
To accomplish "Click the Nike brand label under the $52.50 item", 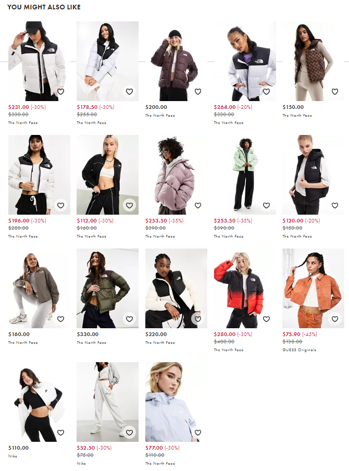I will pos(81,463).
